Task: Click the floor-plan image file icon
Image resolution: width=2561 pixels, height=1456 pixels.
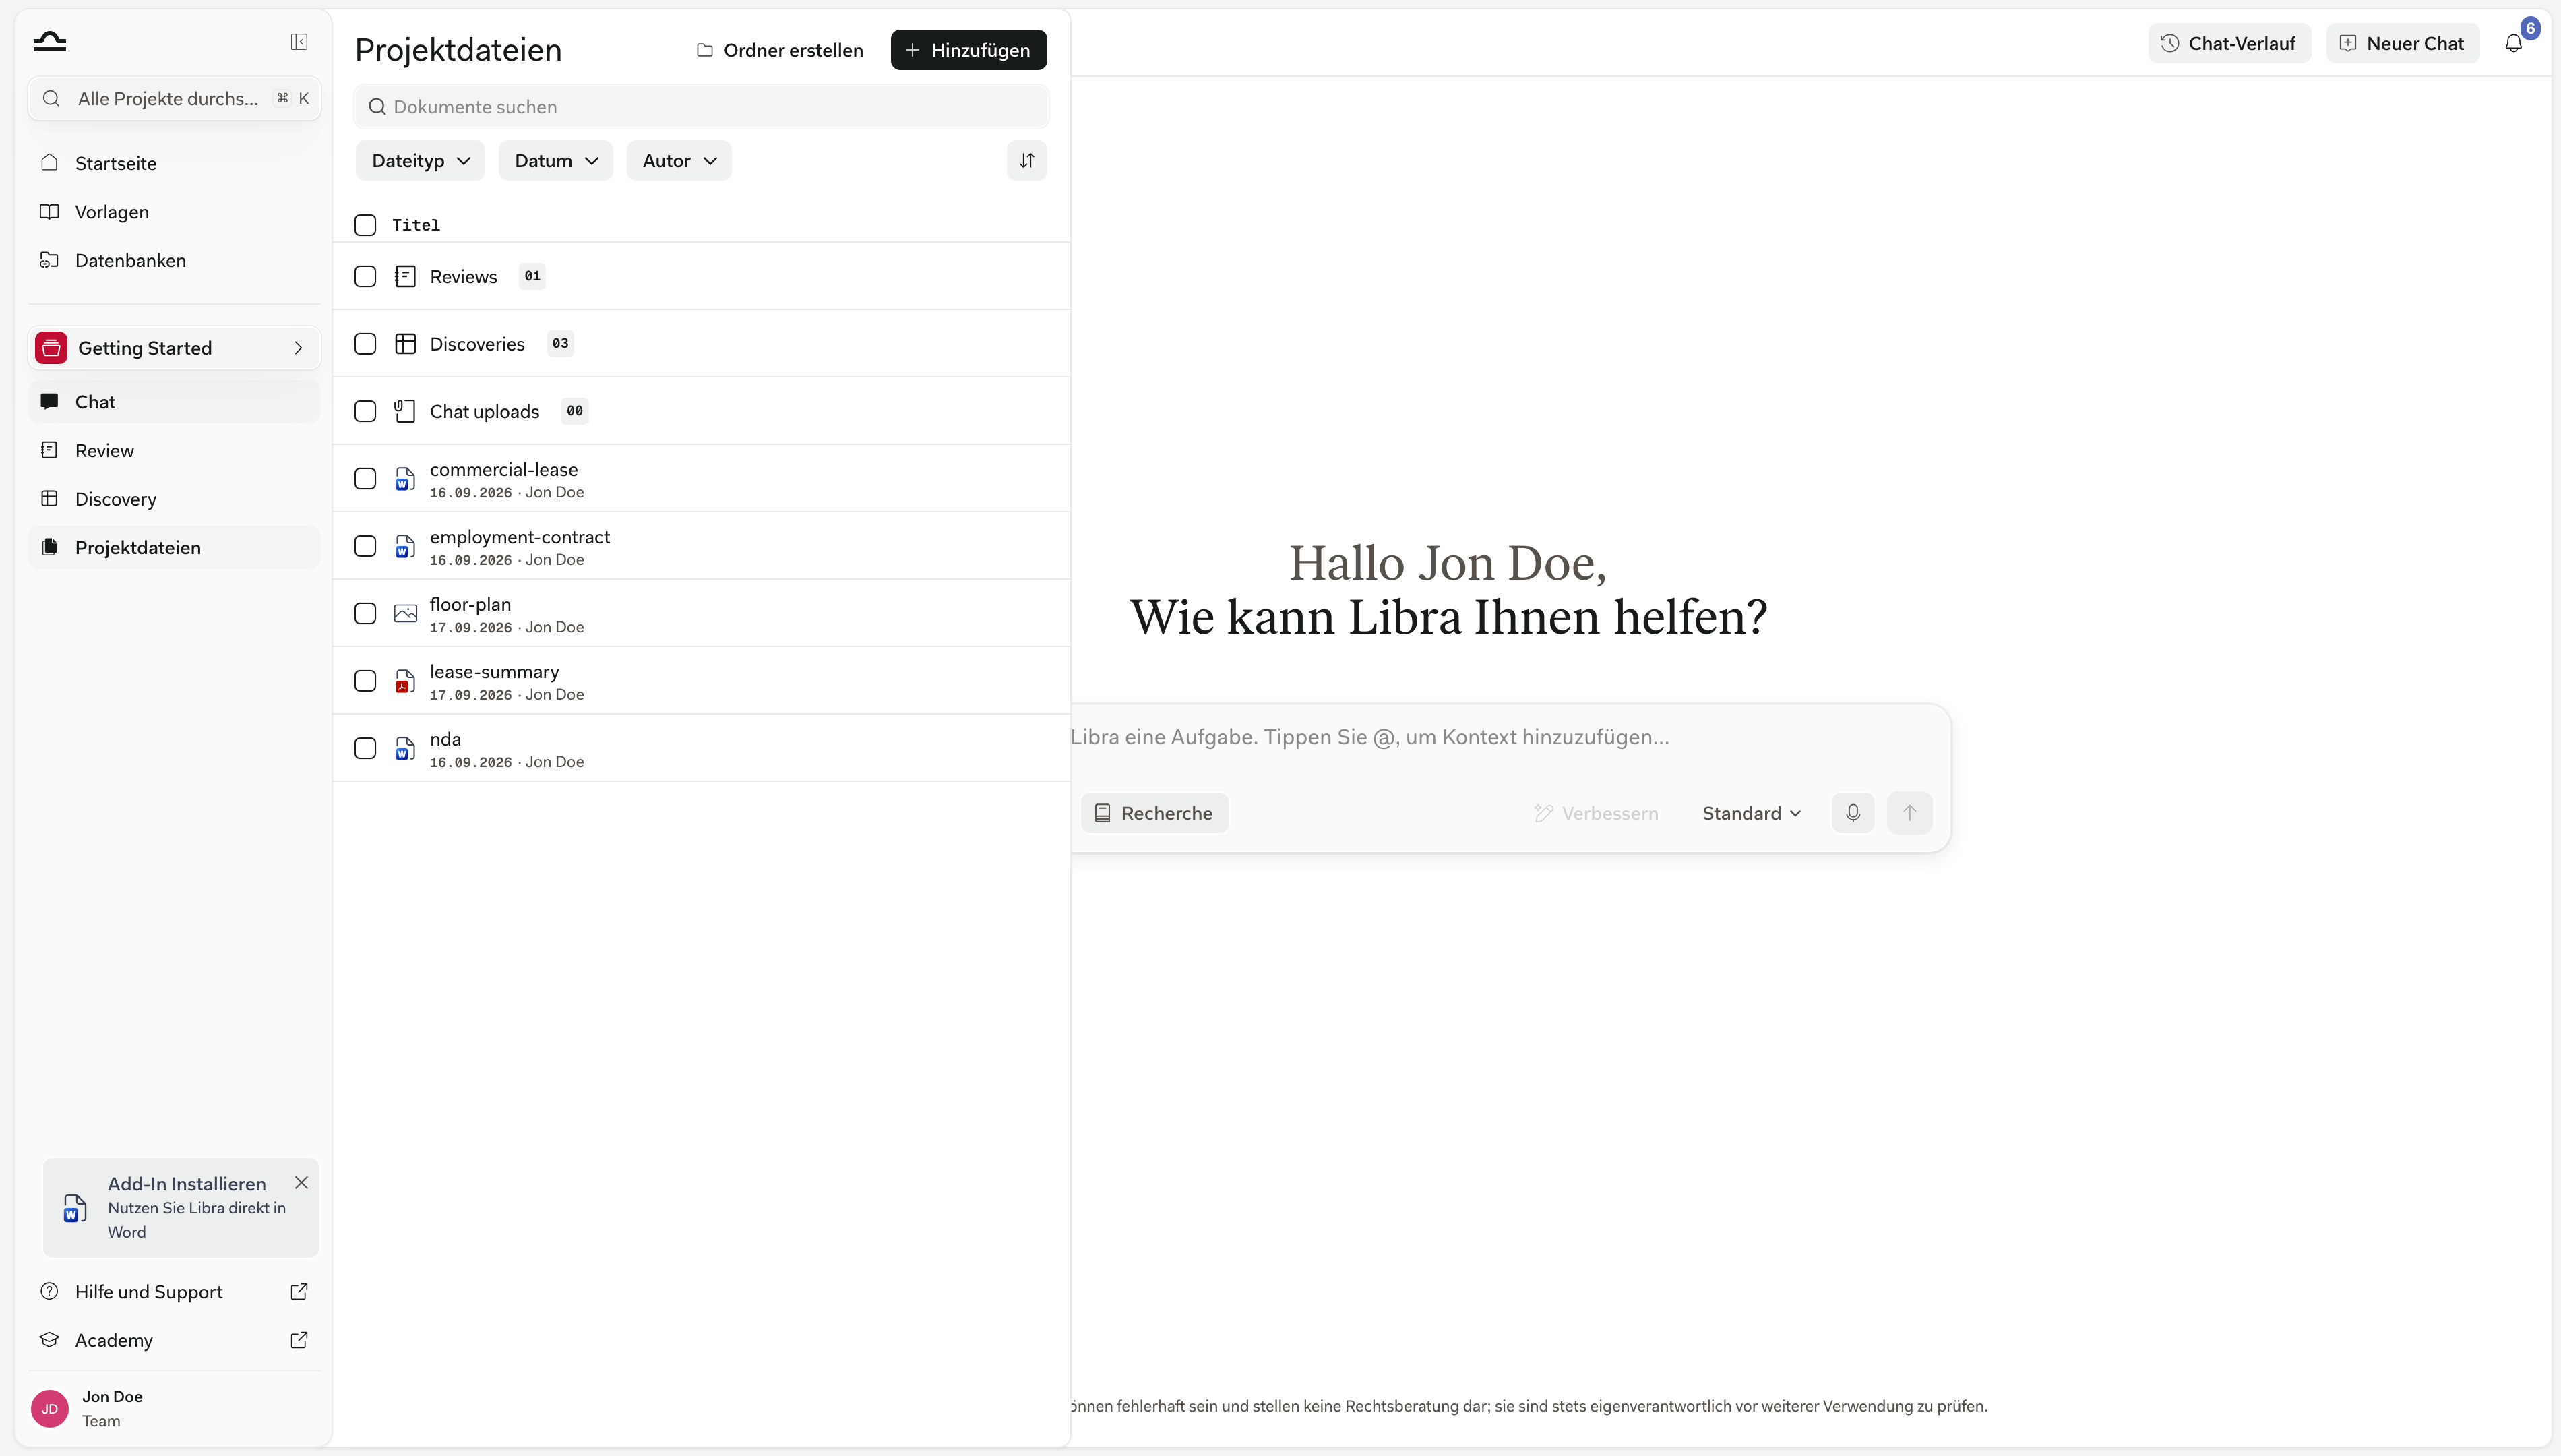Action: (x=405, y=613)
